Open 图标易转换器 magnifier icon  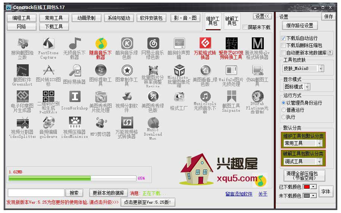[75, 70]
